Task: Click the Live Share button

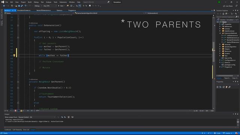Action: (228, 6)
